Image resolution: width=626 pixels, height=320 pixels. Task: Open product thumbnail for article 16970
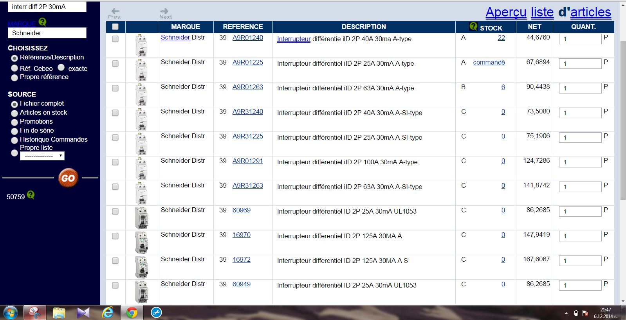click(141, 242)
